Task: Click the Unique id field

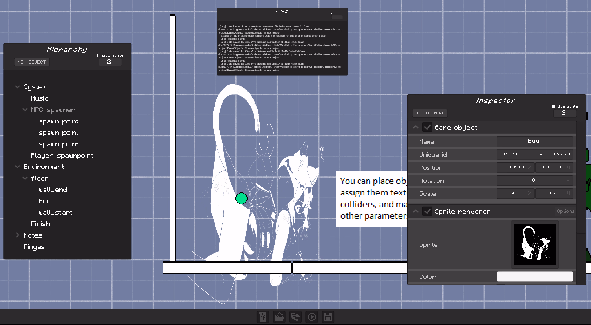Action: tap(535, 154)
